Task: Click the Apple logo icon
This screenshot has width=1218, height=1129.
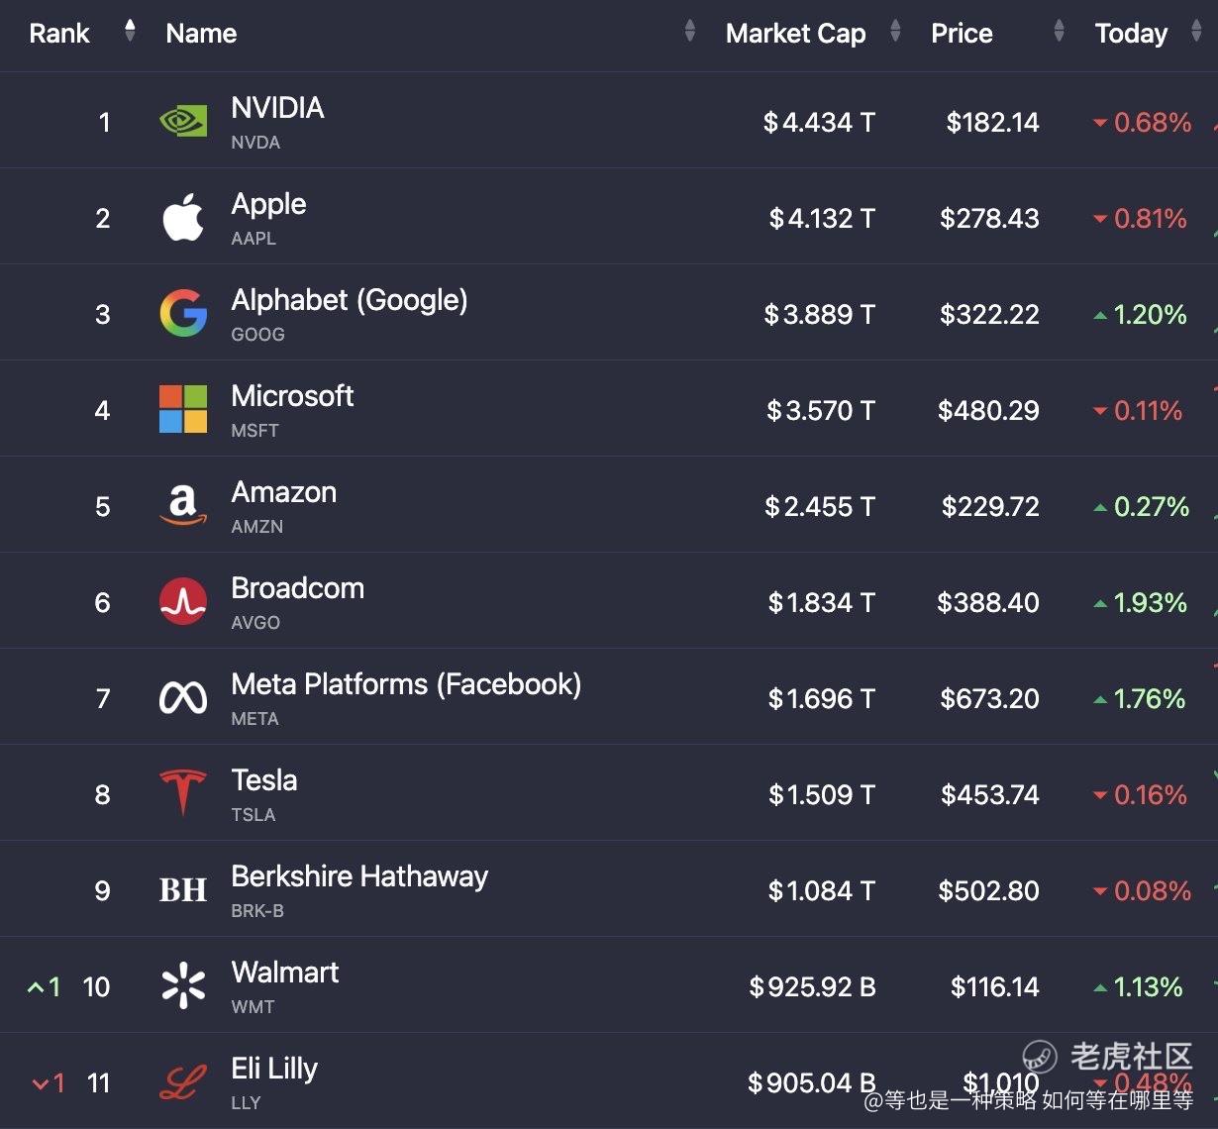Action: [183, 218]
